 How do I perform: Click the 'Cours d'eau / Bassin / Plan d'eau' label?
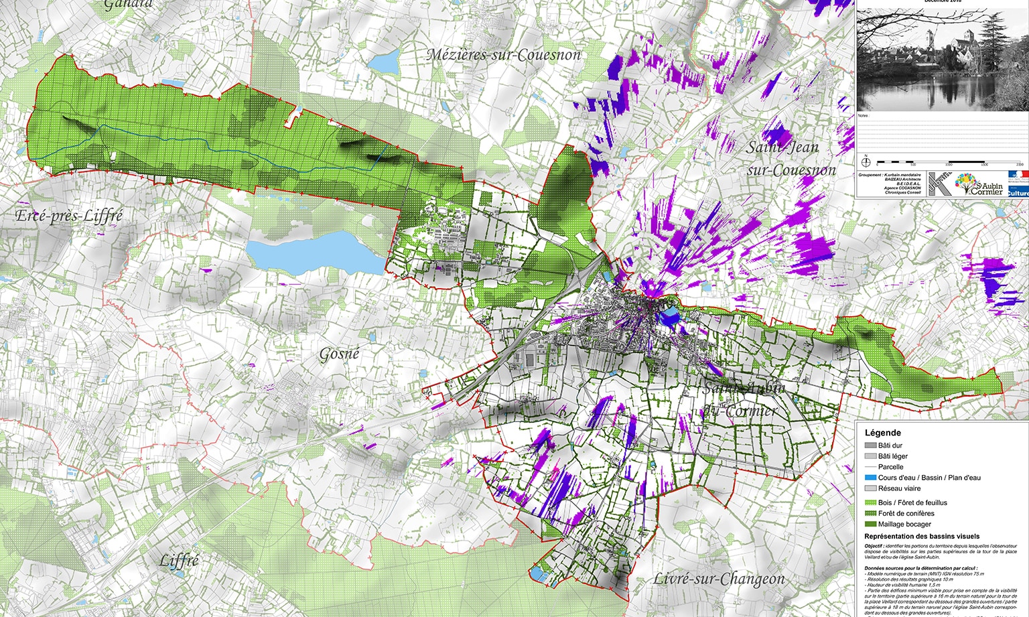click(929, 478)
